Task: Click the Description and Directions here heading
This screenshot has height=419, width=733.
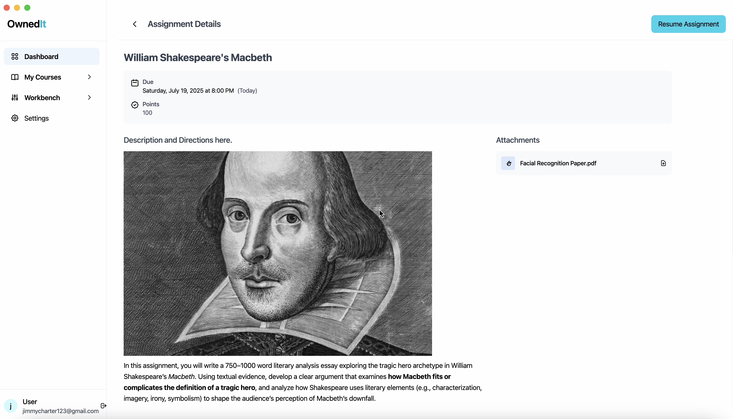Action: pyautogui.click(x=178, y=140)
